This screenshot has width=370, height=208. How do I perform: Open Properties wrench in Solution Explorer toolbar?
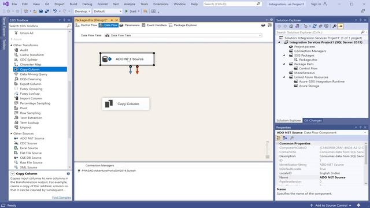click(x=334, y=26)
